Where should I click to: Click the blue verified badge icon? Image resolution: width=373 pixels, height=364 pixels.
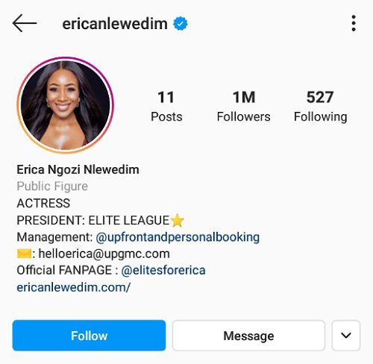[181, 24]
